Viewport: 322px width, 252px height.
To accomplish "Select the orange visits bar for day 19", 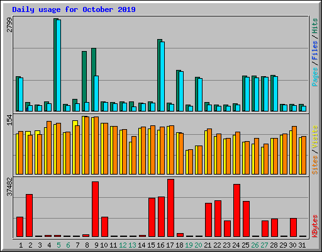I will (191, 162).
